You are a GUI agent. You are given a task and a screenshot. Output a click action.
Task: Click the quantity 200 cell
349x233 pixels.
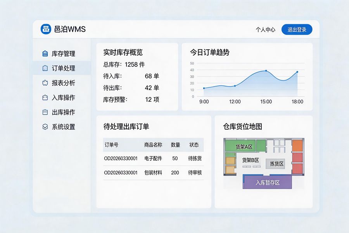point(175,172)
